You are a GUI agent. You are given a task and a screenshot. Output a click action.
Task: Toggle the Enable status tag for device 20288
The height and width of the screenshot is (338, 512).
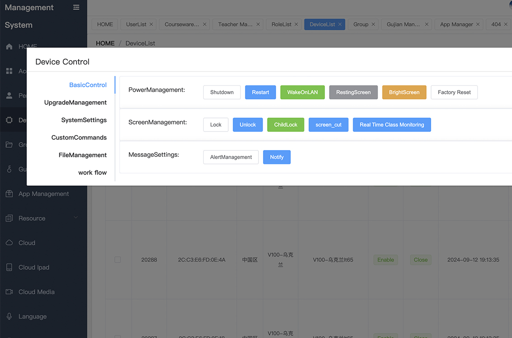click(385, 260)
